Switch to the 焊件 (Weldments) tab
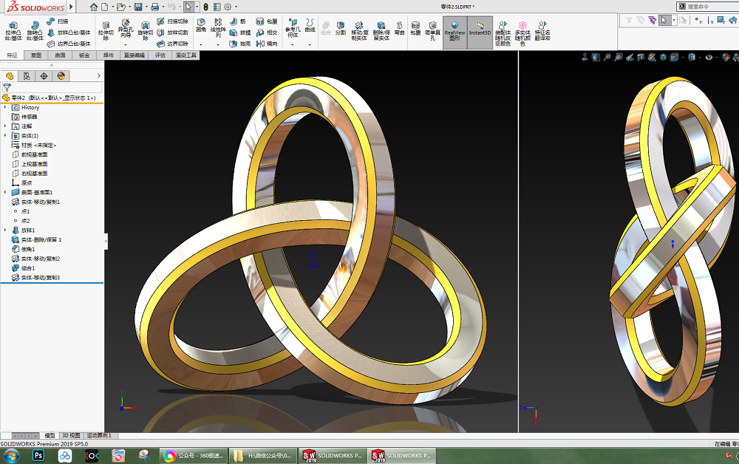Image resolution: width=739 pixels, height=464 pixels. 109,55
